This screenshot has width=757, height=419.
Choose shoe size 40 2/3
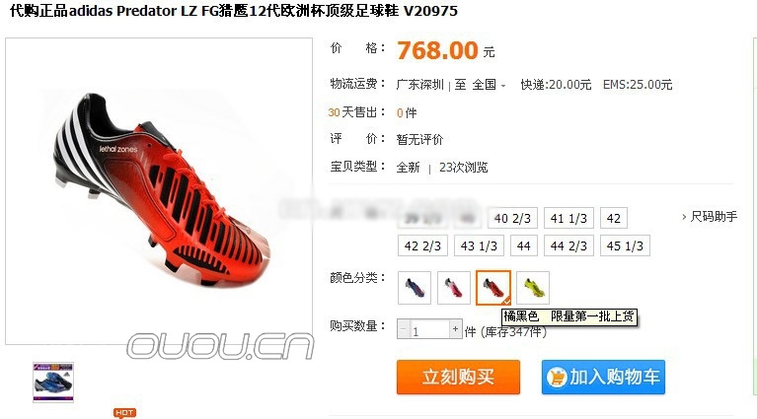pos(512,219)
